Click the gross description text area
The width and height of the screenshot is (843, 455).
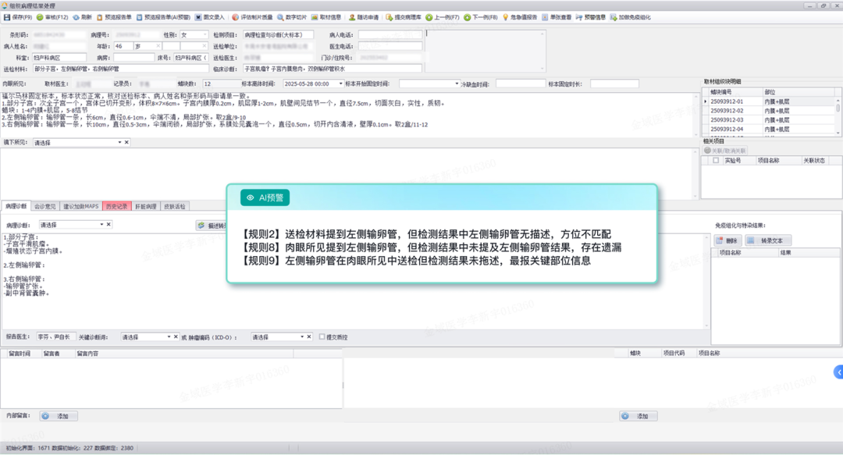(x=348, y=113)
